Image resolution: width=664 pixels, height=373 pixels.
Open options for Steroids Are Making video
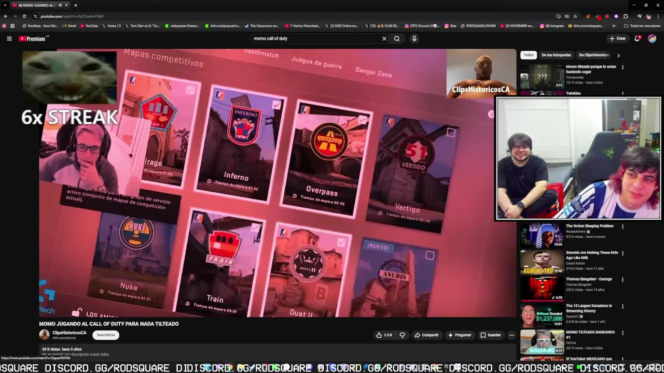tap(622, 253)
